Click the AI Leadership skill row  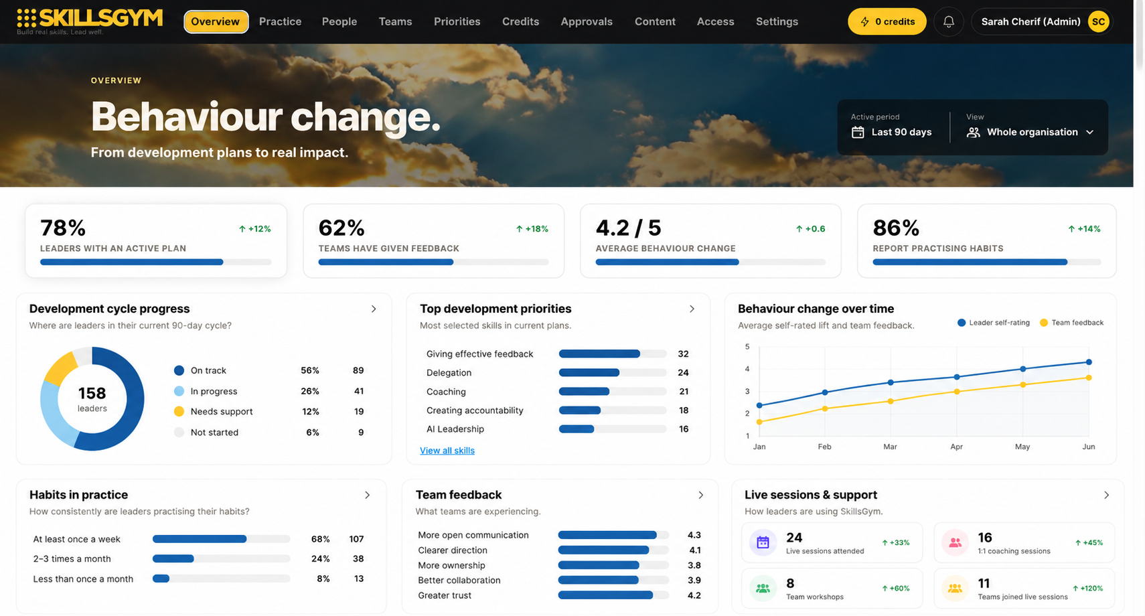tap(557, 429)
